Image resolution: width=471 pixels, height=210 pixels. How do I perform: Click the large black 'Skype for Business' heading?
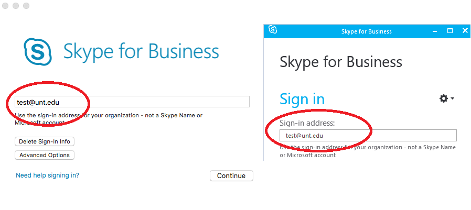pyautogui.click(x=341, y=62)
